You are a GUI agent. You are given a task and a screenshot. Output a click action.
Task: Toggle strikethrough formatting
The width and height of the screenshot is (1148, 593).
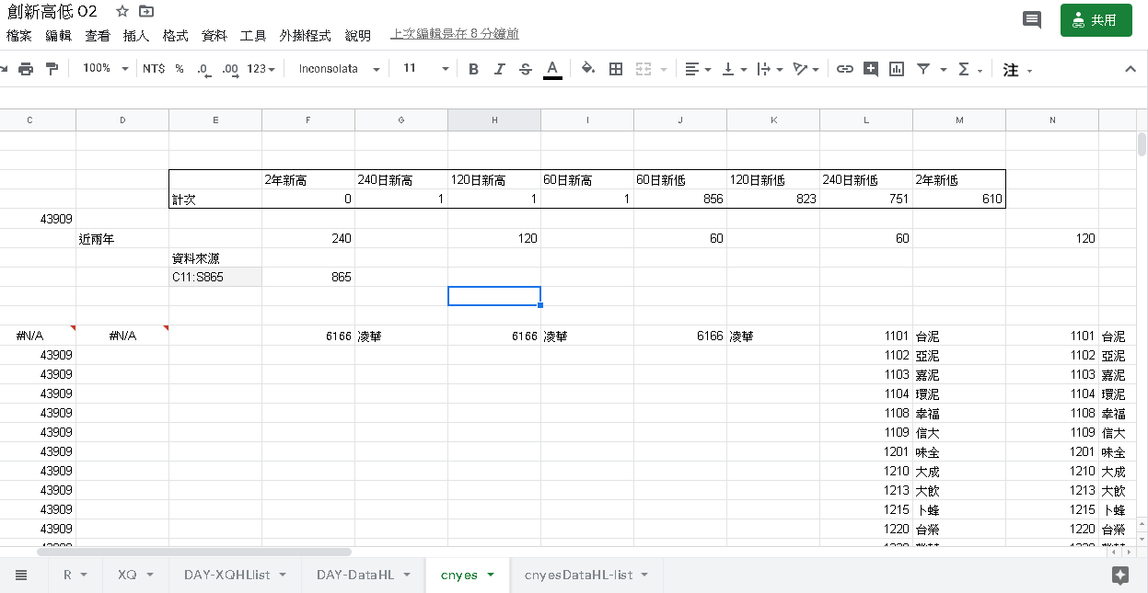[525, 69]
